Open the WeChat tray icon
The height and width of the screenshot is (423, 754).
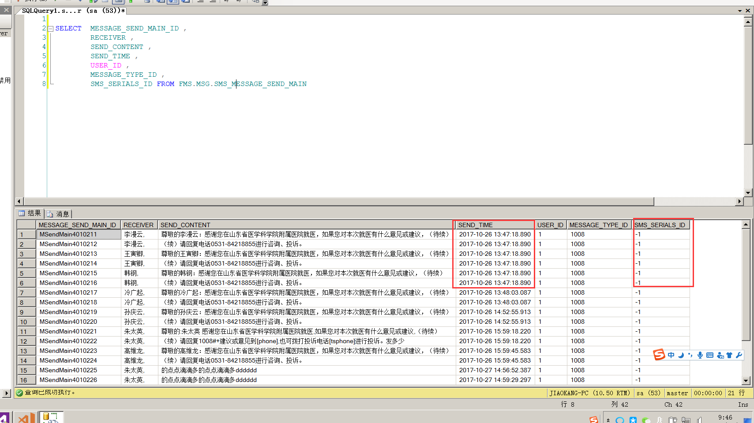tap(646, 420)
